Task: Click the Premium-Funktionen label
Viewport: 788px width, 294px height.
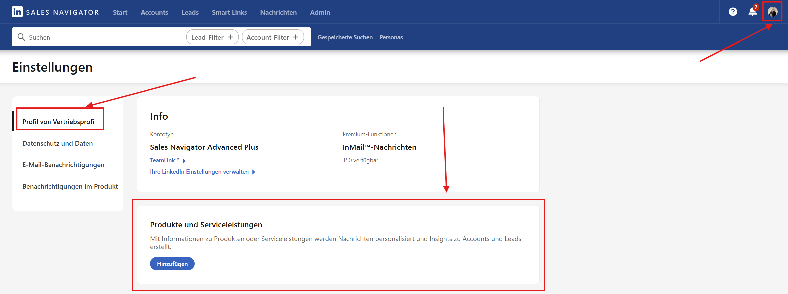Action: pos(369,134)
